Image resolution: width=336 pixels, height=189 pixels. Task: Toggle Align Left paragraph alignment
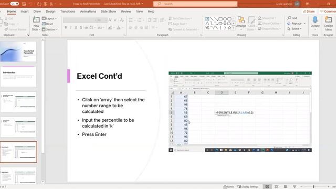click(131, 28)
